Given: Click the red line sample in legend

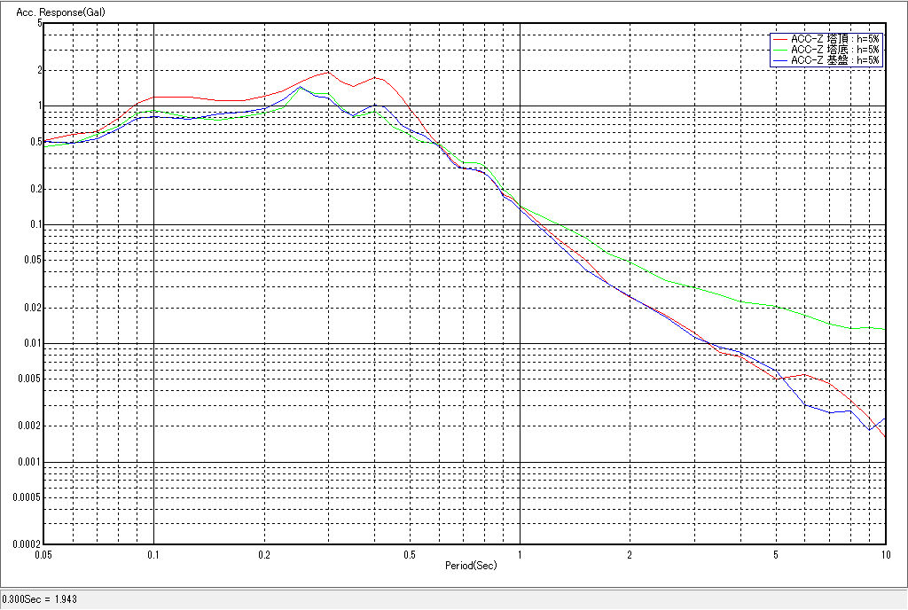Looking at the screenshot, I should 779,39.
